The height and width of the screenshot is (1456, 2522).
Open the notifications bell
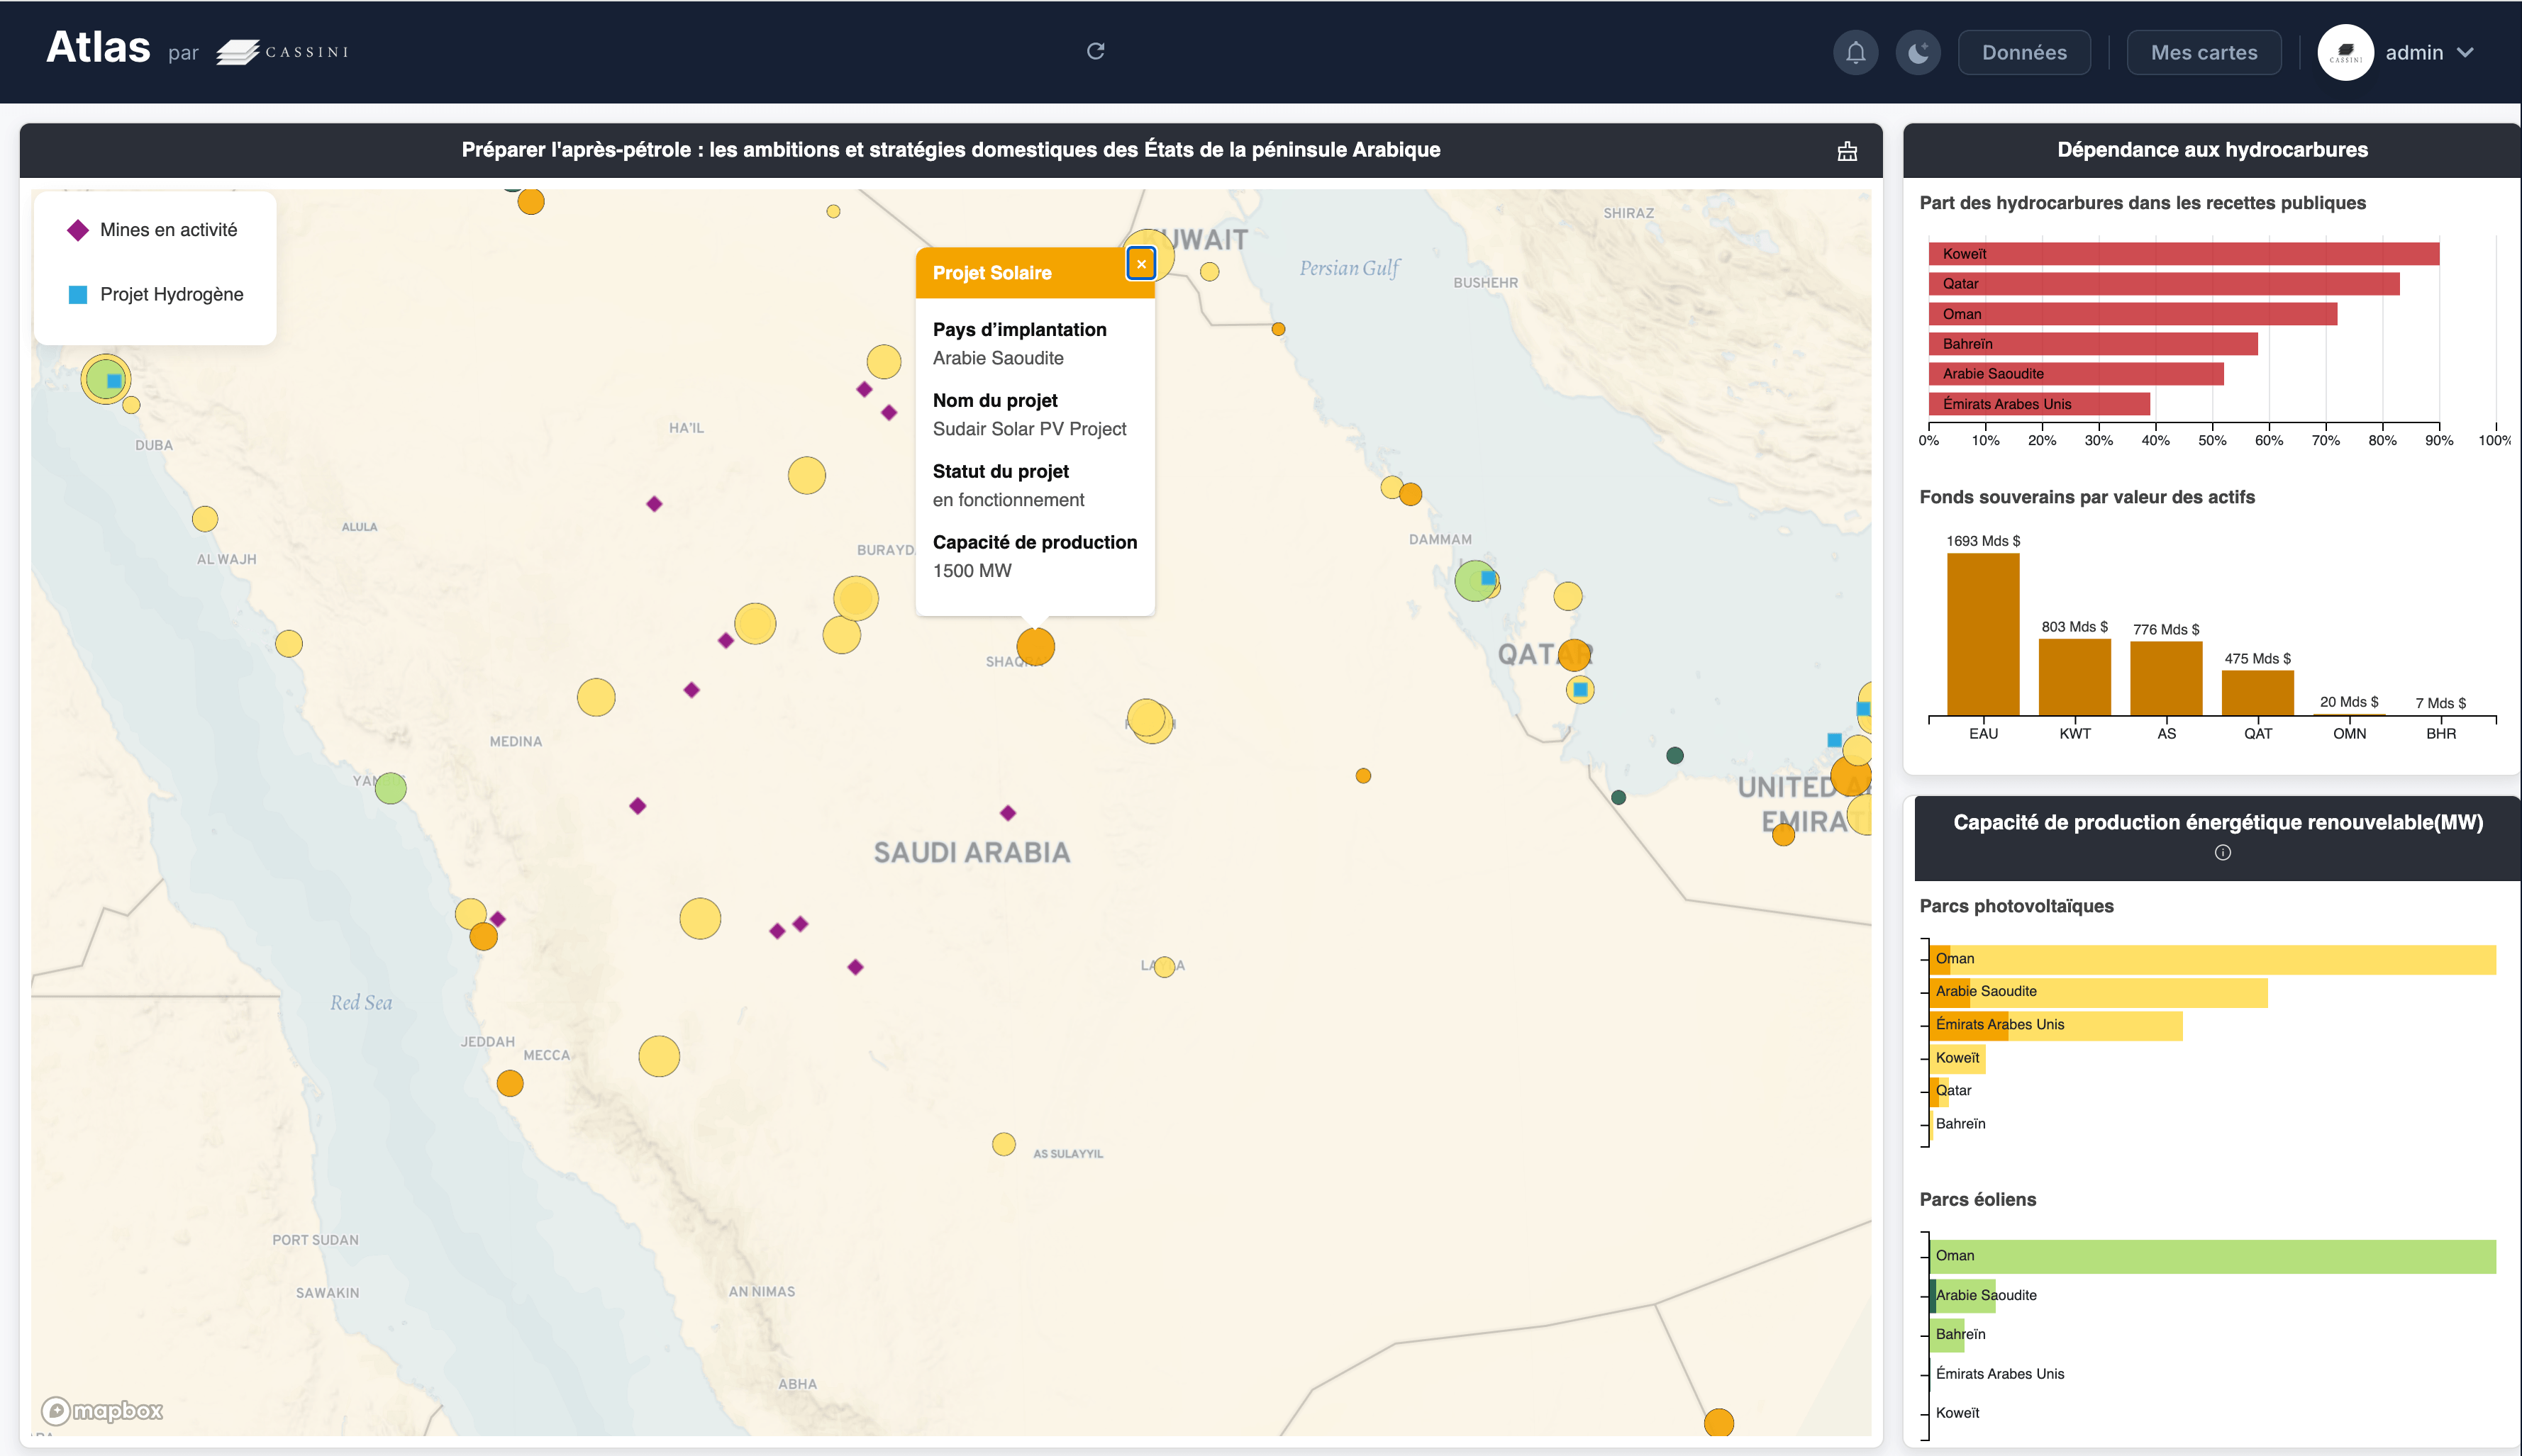[x=1856, y=52]
